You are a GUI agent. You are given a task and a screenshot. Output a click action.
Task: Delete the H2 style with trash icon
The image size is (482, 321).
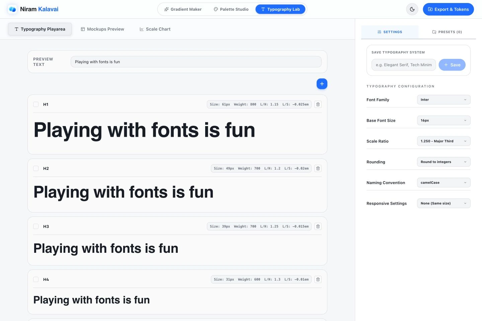318,168
